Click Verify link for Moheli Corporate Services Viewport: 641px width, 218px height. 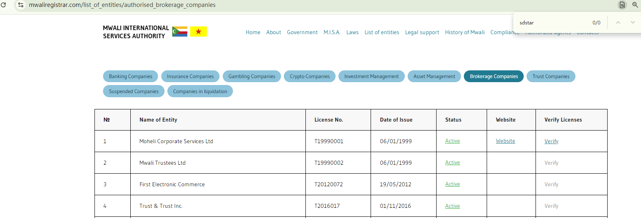click(x=551, y=142)
